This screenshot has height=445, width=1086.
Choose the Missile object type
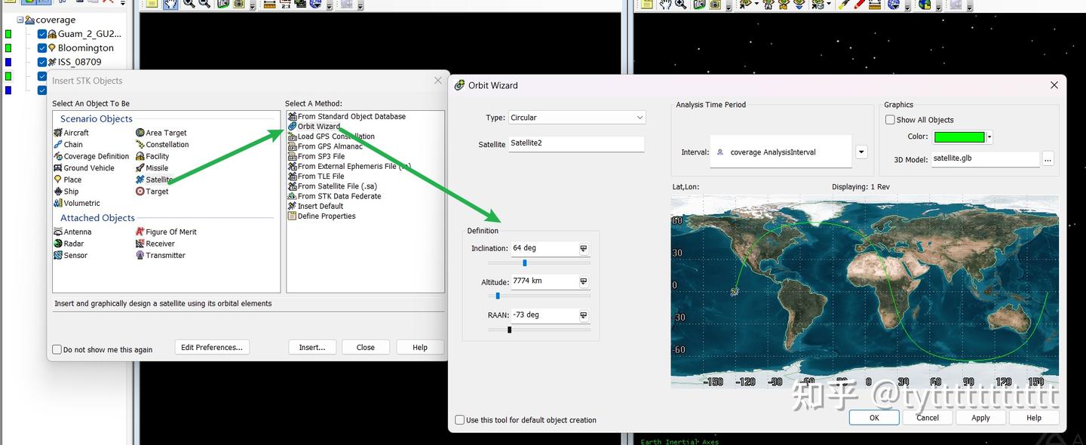click(152, 168)
